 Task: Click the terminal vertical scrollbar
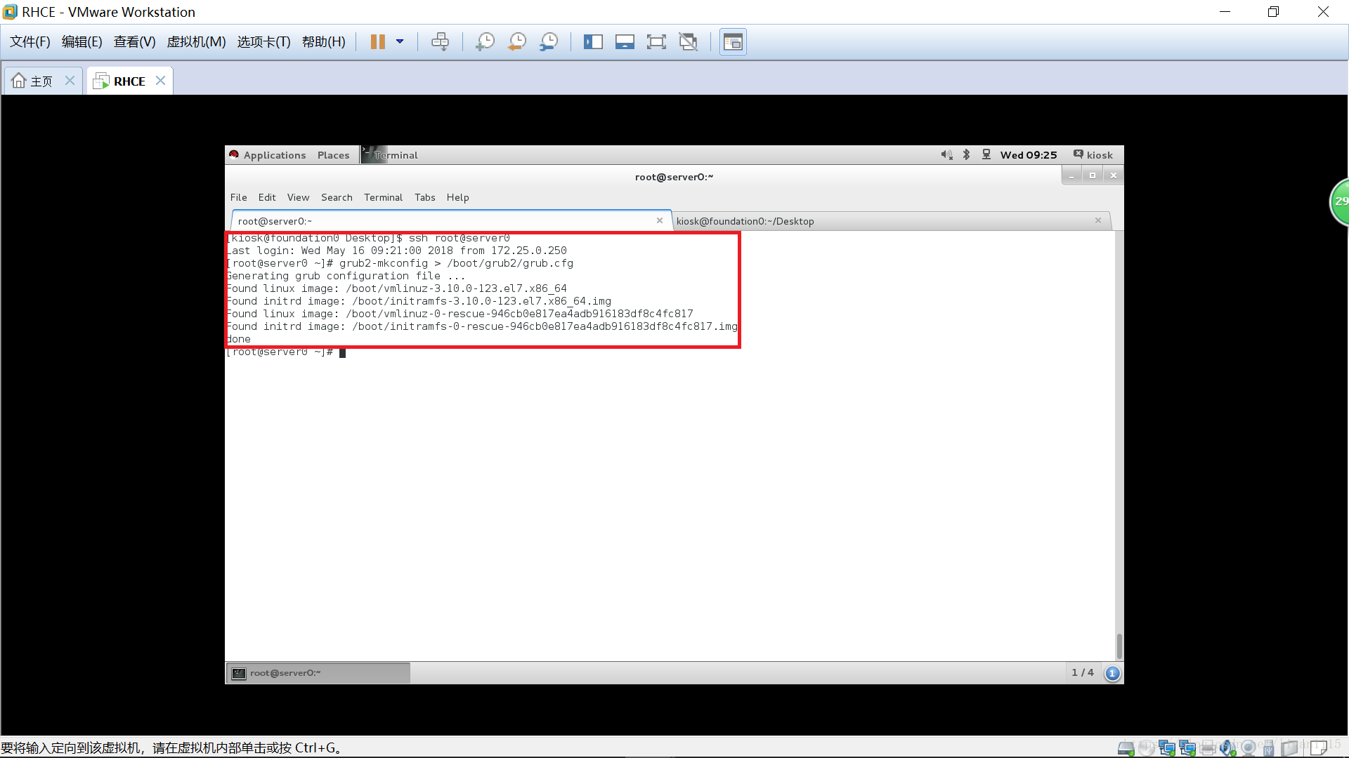click(1119, 645)
